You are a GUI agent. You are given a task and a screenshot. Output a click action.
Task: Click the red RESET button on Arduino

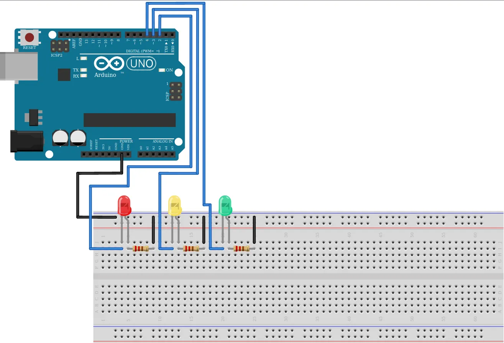[30, 37]
